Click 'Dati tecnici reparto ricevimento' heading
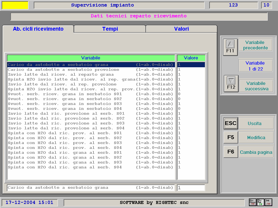 (139, 16)
